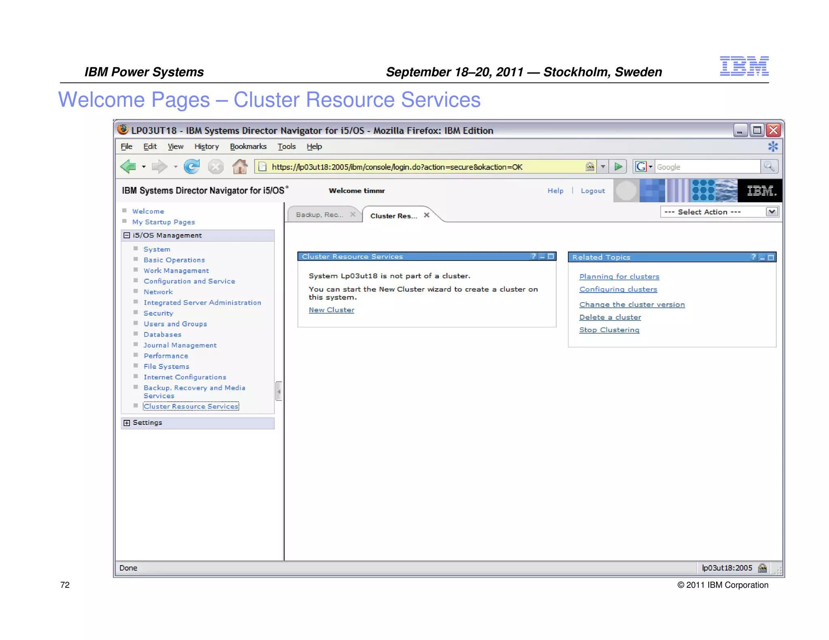The width and height of the screenshot is (829, 640).
Task: Click the lock icon in address bar
Action: [x=590, y=166]
